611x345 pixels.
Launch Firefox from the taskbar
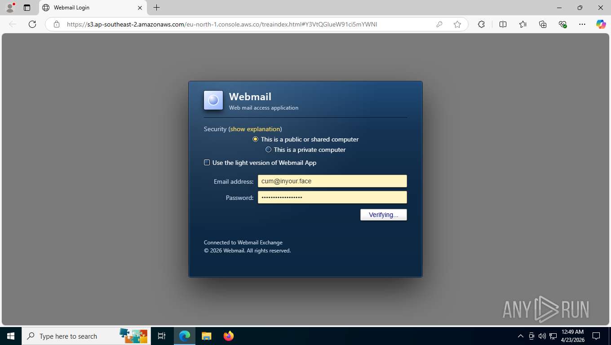[228, 336]
